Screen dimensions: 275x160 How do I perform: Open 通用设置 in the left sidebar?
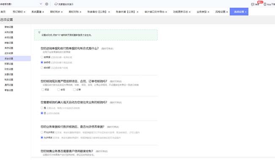9,85
